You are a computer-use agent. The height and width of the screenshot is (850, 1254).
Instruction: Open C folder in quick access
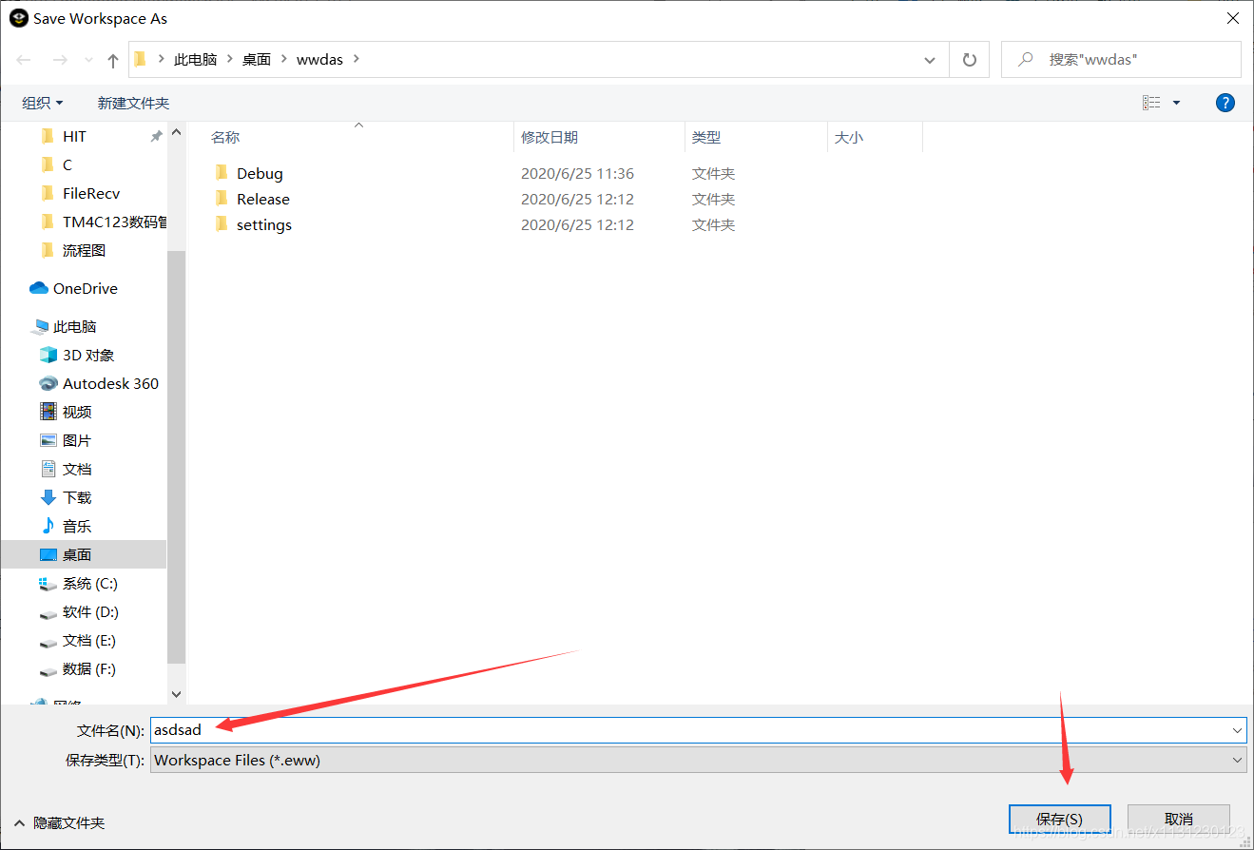pyautogui.click(x=67, y=164)
